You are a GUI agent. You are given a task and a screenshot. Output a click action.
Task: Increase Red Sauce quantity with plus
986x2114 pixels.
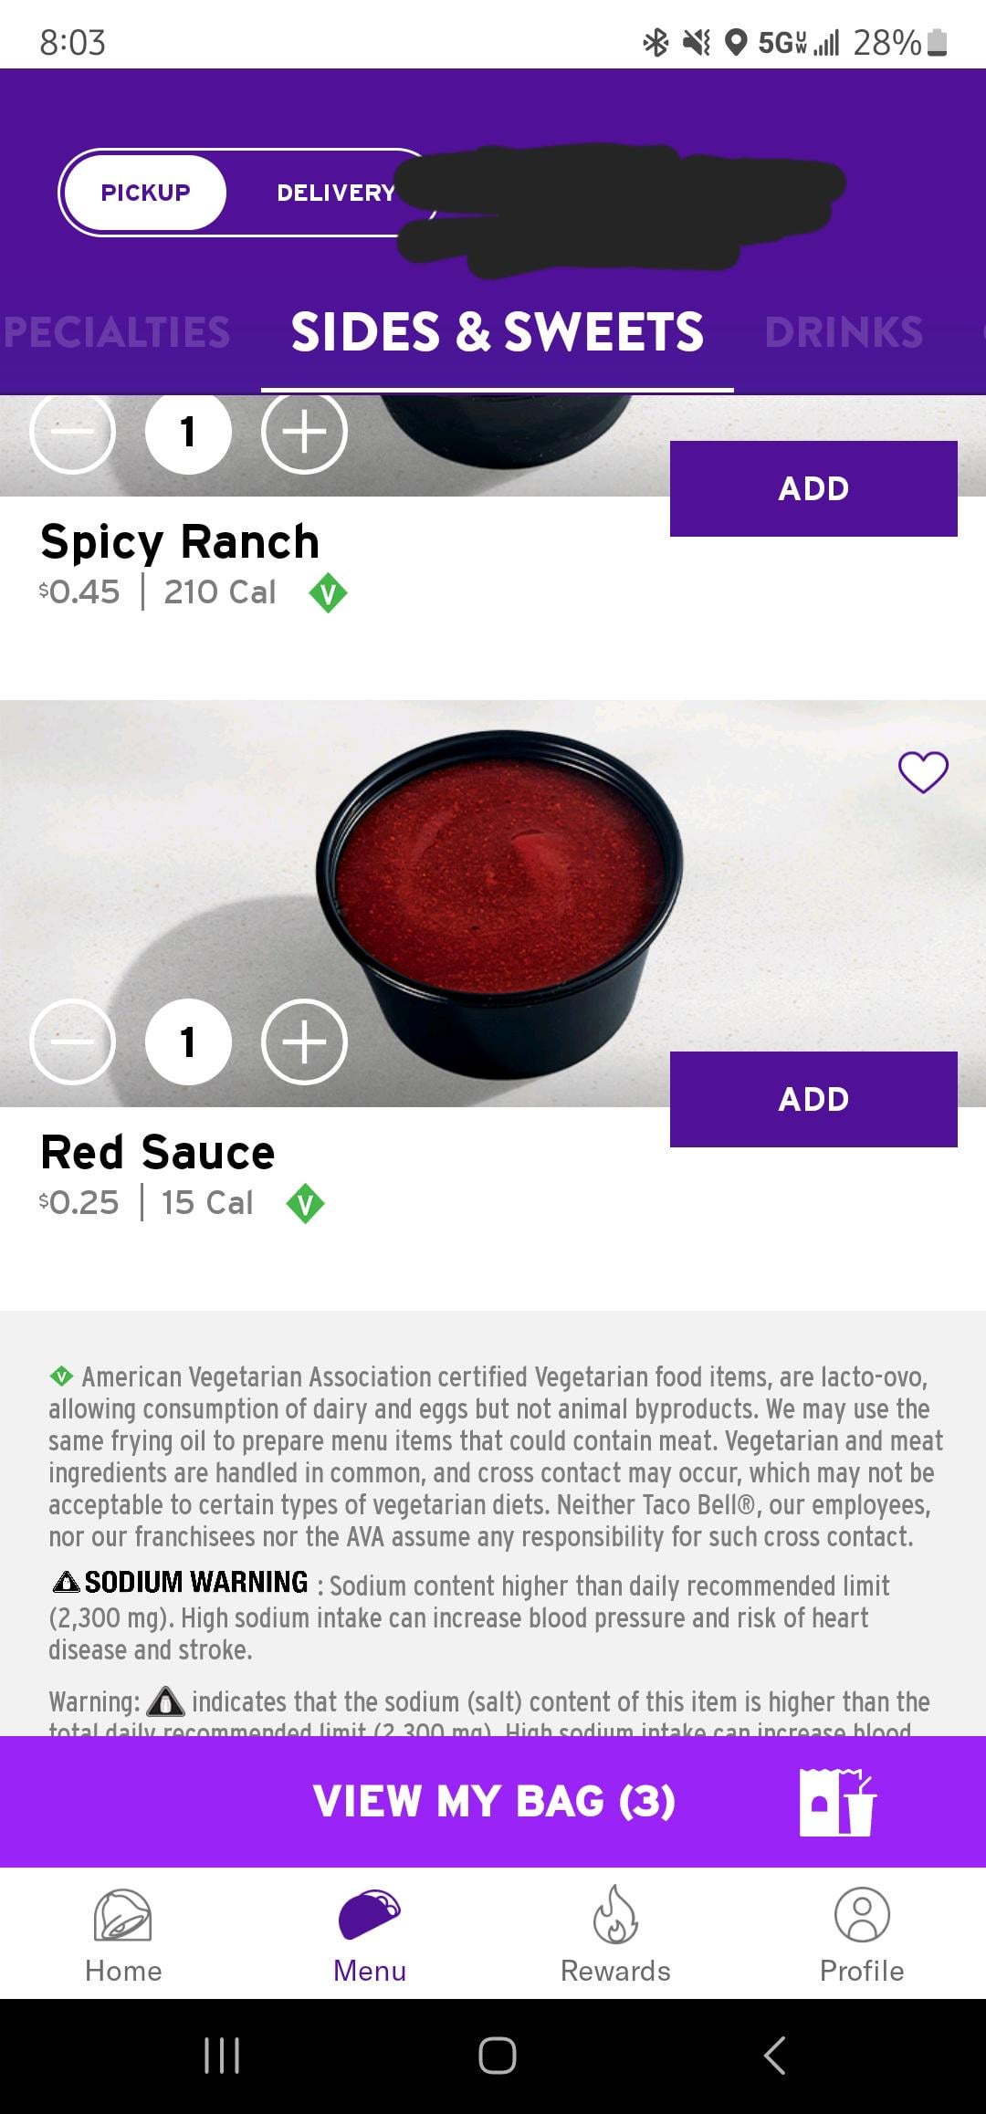tap(304, 1041)
